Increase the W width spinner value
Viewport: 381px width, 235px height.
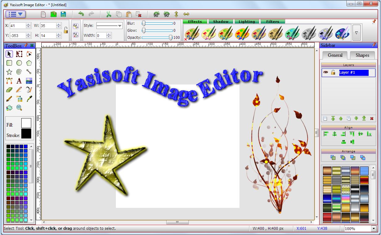click(x=59, y=24)
